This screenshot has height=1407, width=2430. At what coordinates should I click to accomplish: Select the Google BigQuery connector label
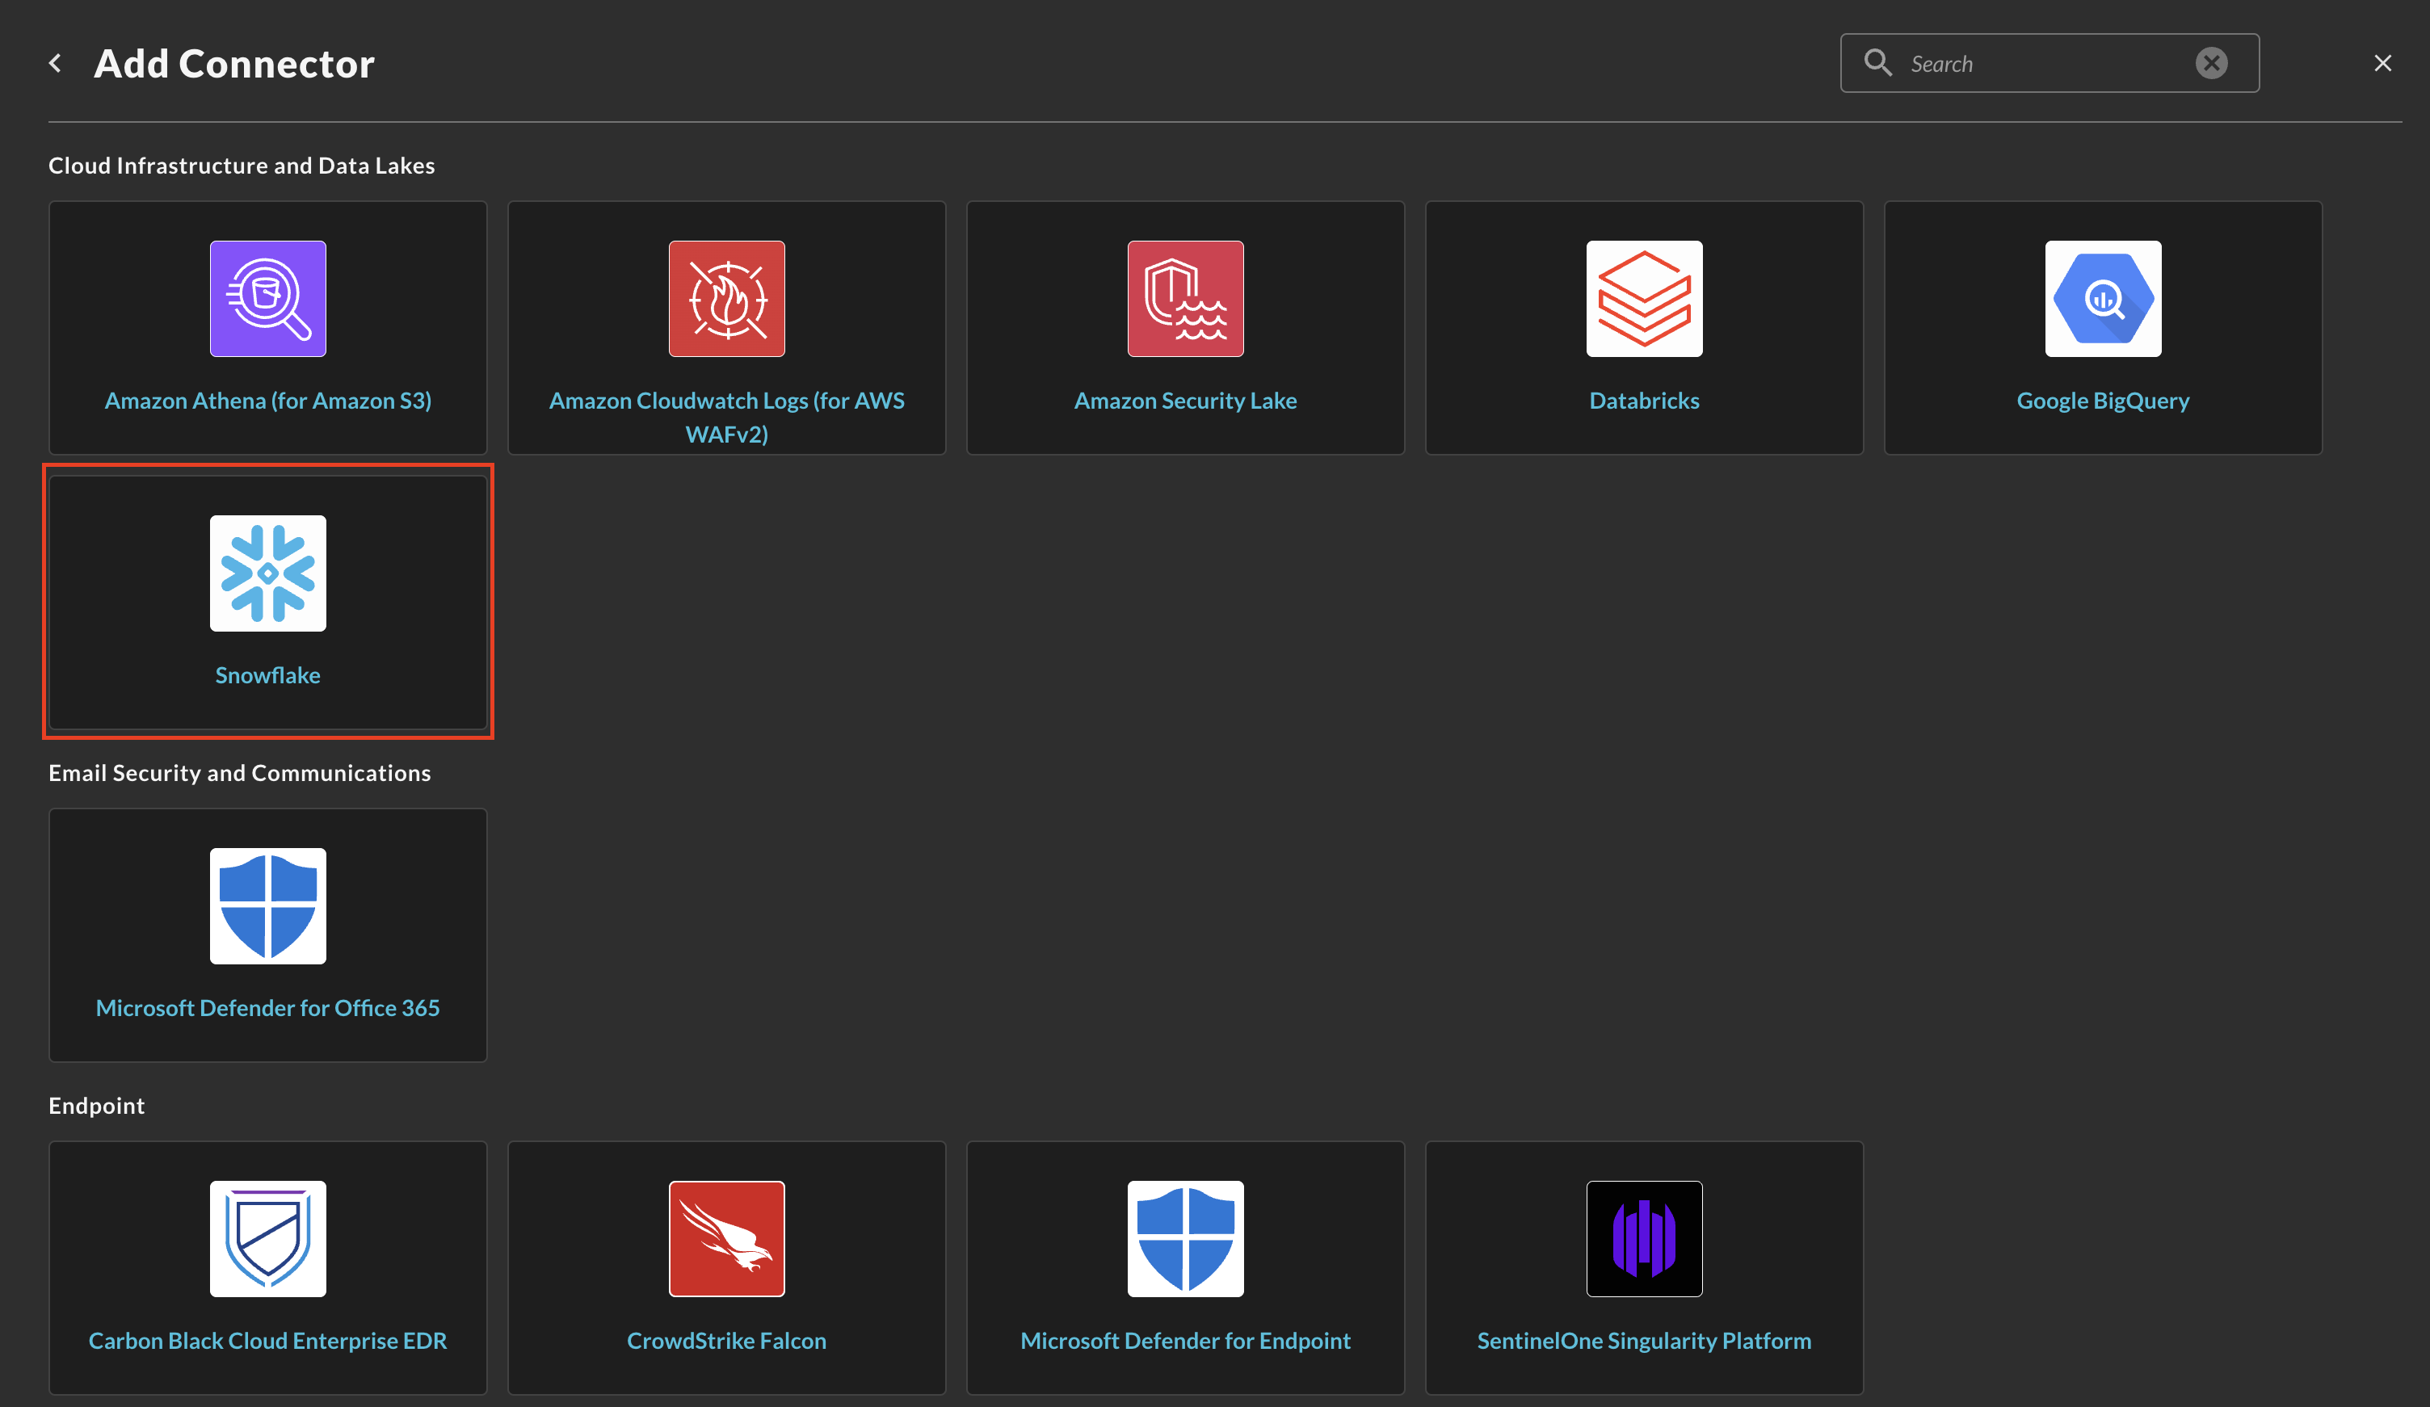coord(2103,401)
